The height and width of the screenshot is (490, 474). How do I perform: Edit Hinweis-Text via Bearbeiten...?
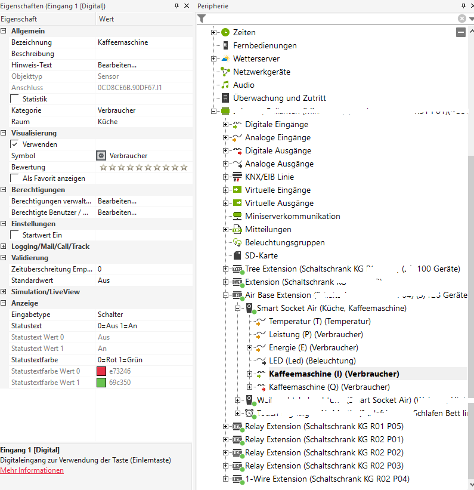(117, 65)
